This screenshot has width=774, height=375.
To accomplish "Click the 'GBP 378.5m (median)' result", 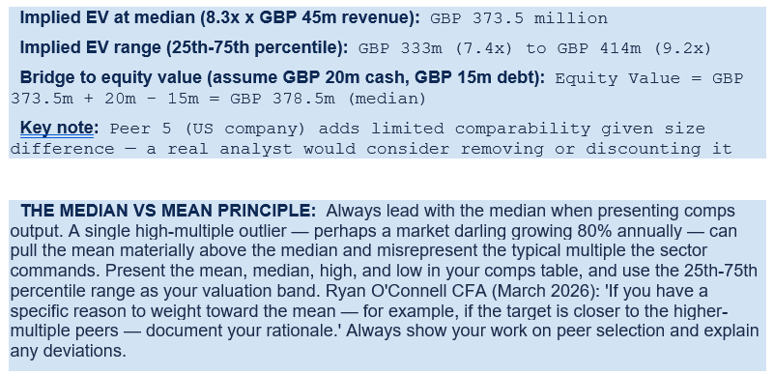I will tap(328, 100).
